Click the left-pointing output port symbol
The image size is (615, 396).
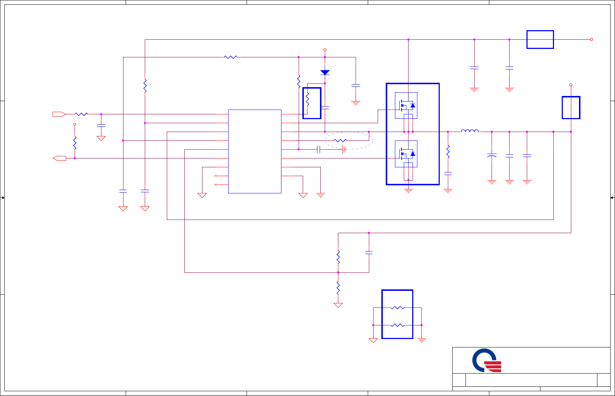(x=59, y=158)
